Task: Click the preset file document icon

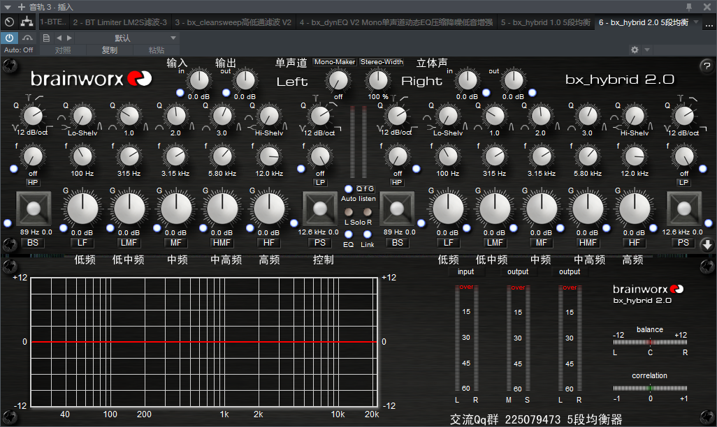Action: (46, 38)
